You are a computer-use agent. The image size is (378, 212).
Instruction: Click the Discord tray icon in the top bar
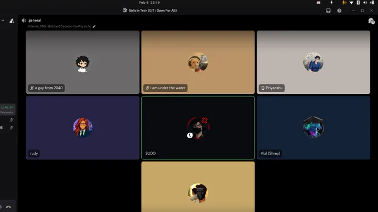coord(319,3)
